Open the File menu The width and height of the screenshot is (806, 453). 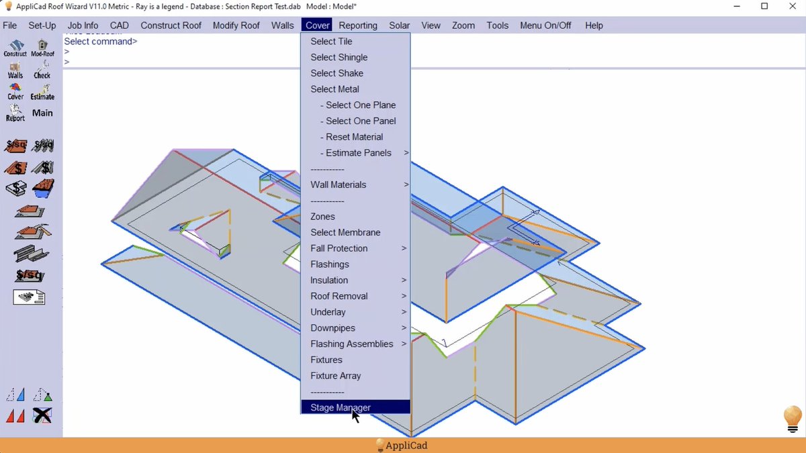(10, 26)
